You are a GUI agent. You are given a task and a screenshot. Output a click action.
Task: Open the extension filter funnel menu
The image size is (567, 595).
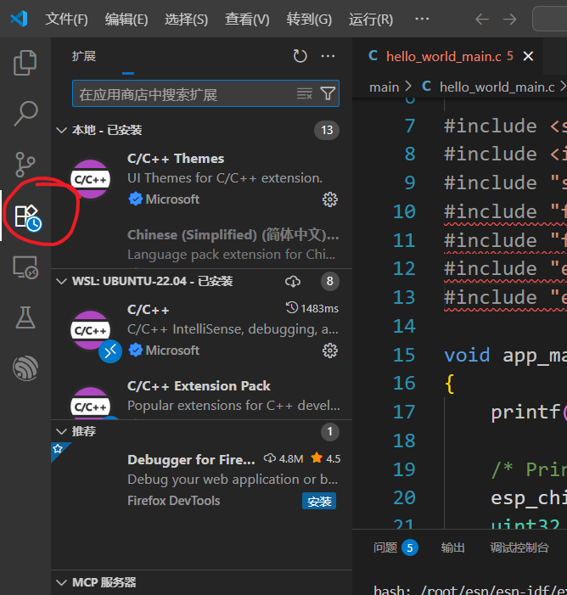point(328,93)
